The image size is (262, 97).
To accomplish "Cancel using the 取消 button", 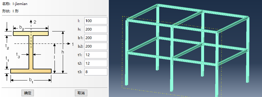I will pos(81,93).
